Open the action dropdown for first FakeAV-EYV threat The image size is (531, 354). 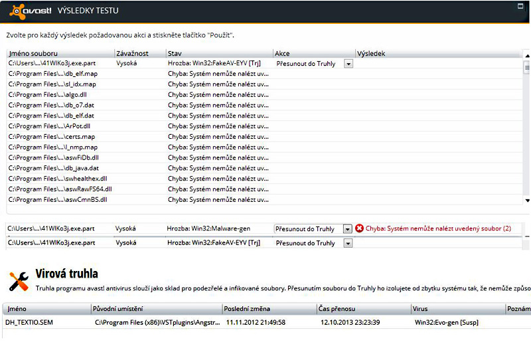[x=348, y=64]
